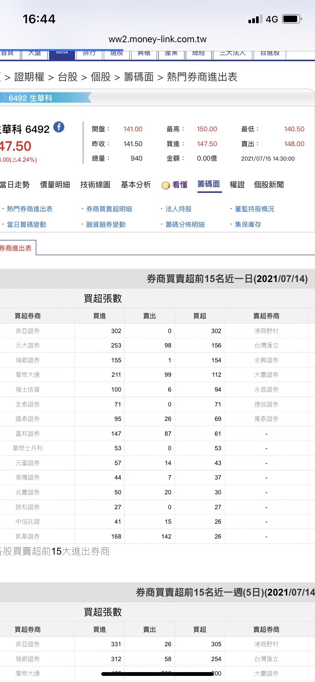Screen dimensions: 315x682
Task: Click the Facebook share icon beside 6492
Action: click(59, 127)
